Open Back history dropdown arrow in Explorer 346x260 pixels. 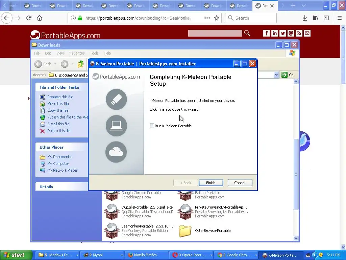point(55,64)
